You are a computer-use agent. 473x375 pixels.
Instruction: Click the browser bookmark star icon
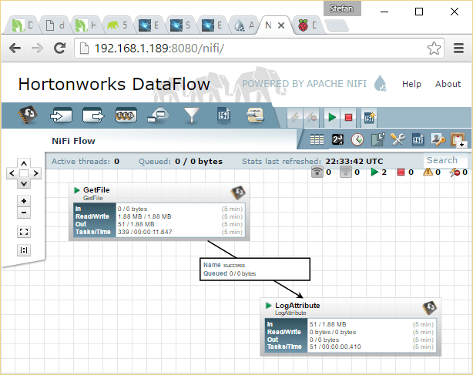pos(434,48)
